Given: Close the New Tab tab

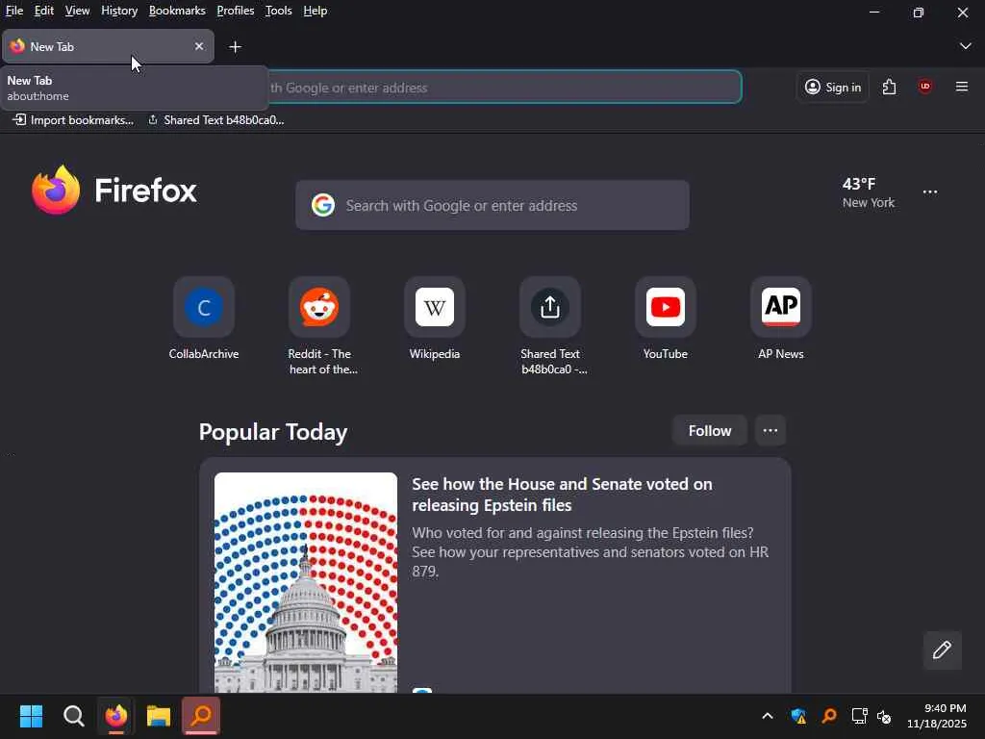Looking at the screenshot, I should pos(199,46).
